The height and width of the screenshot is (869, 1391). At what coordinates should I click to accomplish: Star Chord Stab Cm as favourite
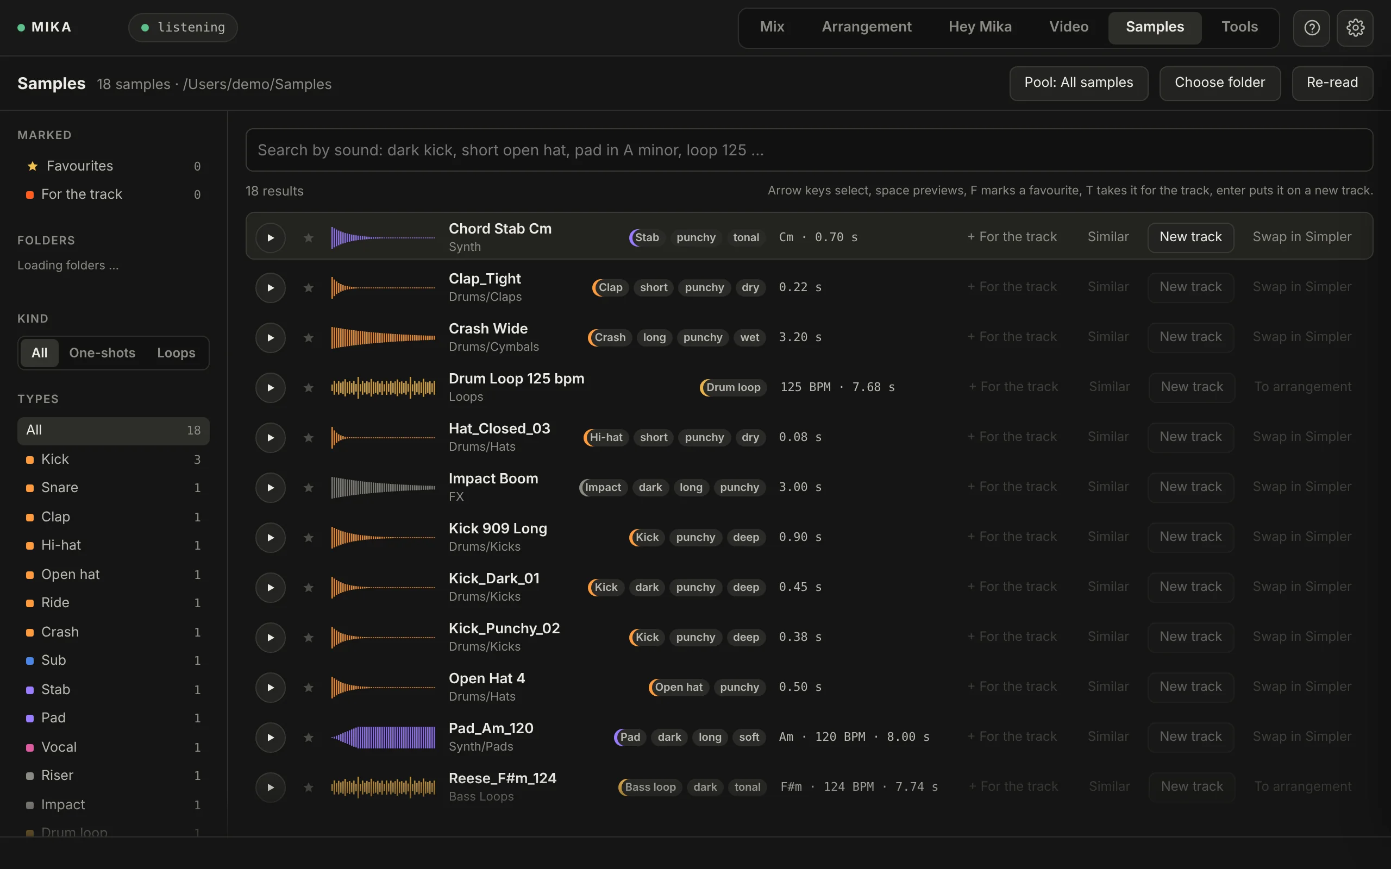point(309,237)
